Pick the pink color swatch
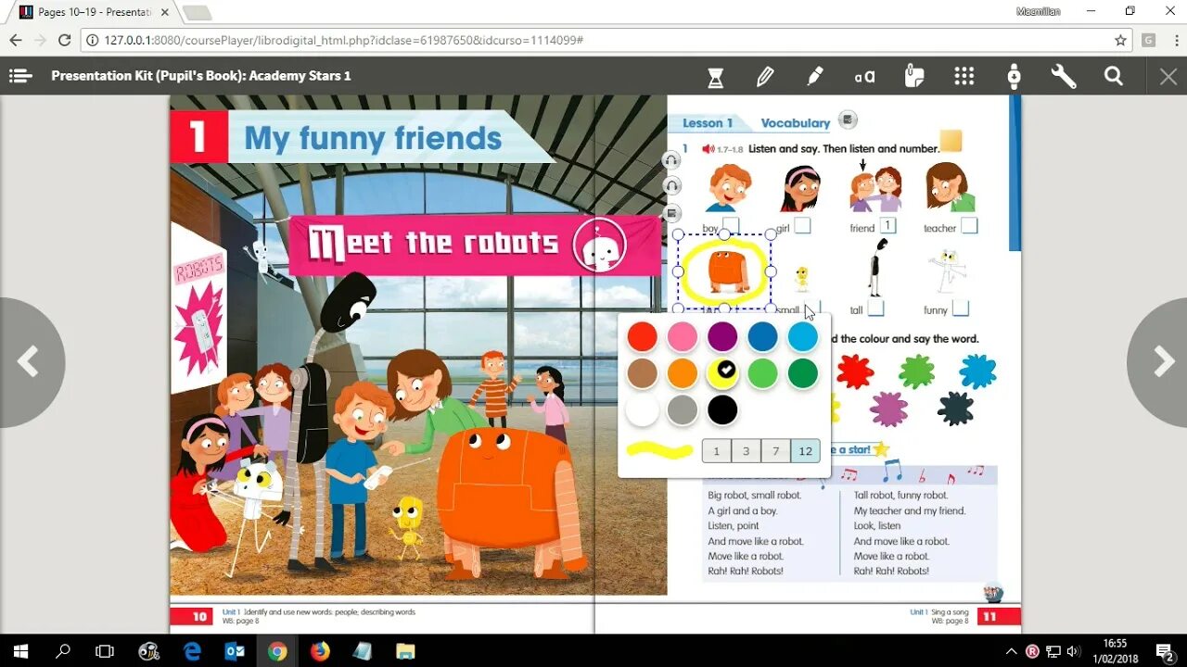The height and width of the screenshot is (667, 1187). click(x=682, y=336)
